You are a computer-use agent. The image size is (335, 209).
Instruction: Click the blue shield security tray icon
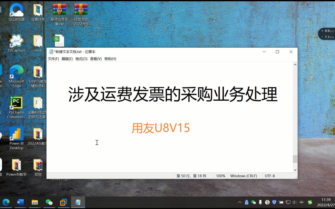(274, 202)
